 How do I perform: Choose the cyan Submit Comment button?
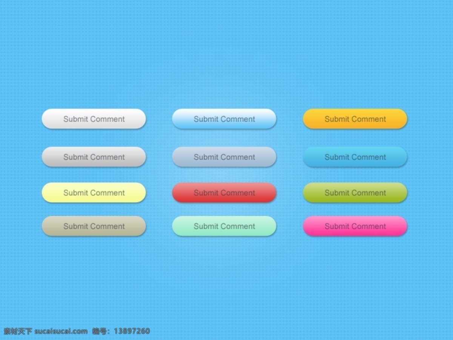tap(355, 157)
